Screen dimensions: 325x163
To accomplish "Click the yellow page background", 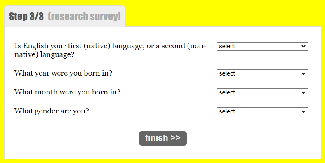I will coord(224,12).
